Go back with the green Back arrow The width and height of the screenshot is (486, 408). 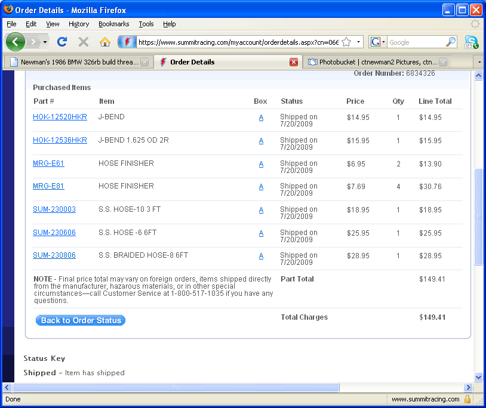click(x=15, y=42)
